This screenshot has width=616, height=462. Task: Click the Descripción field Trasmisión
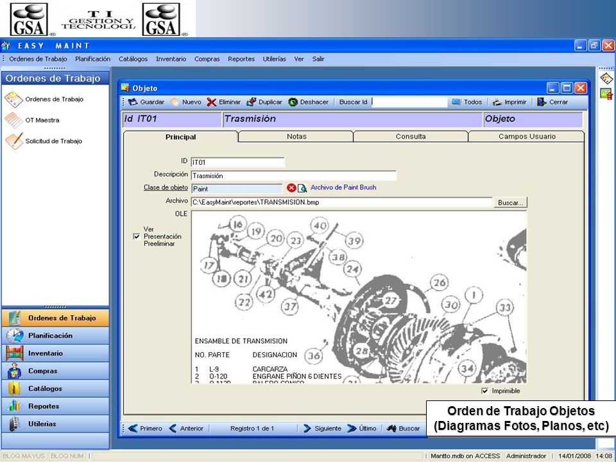pyautogui.click(x=294, y=176)
